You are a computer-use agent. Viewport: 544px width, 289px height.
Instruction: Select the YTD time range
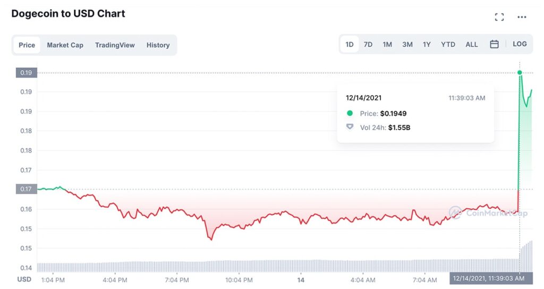pos(448,45)
